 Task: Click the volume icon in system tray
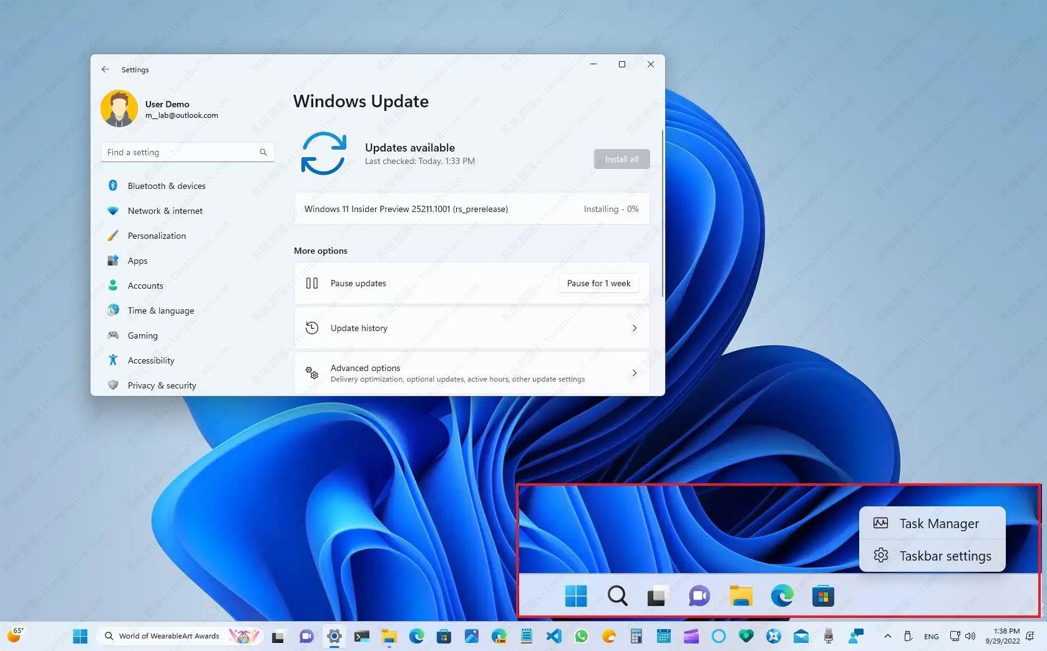point(970,636)
